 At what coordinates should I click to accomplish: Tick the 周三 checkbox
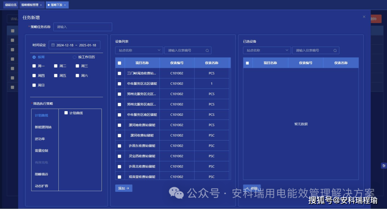tap(77, 66)
